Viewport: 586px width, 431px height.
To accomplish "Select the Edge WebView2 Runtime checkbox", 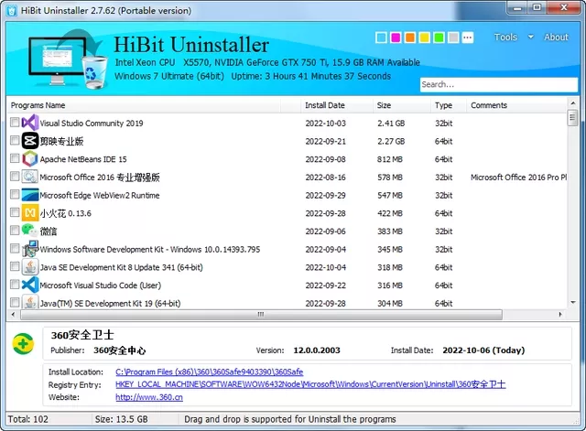I will click(15, 194).
